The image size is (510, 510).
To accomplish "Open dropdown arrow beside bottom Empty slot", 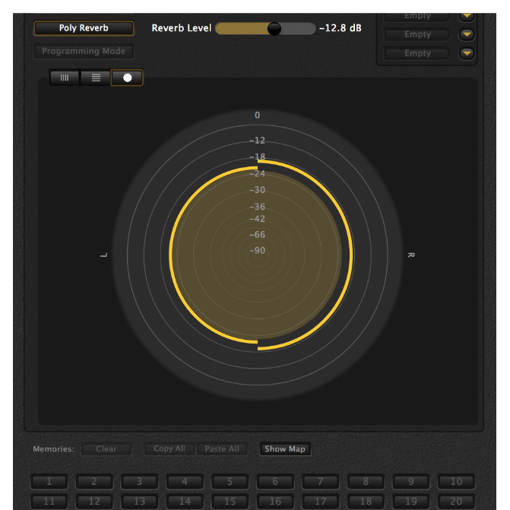I will click(467, 54).
